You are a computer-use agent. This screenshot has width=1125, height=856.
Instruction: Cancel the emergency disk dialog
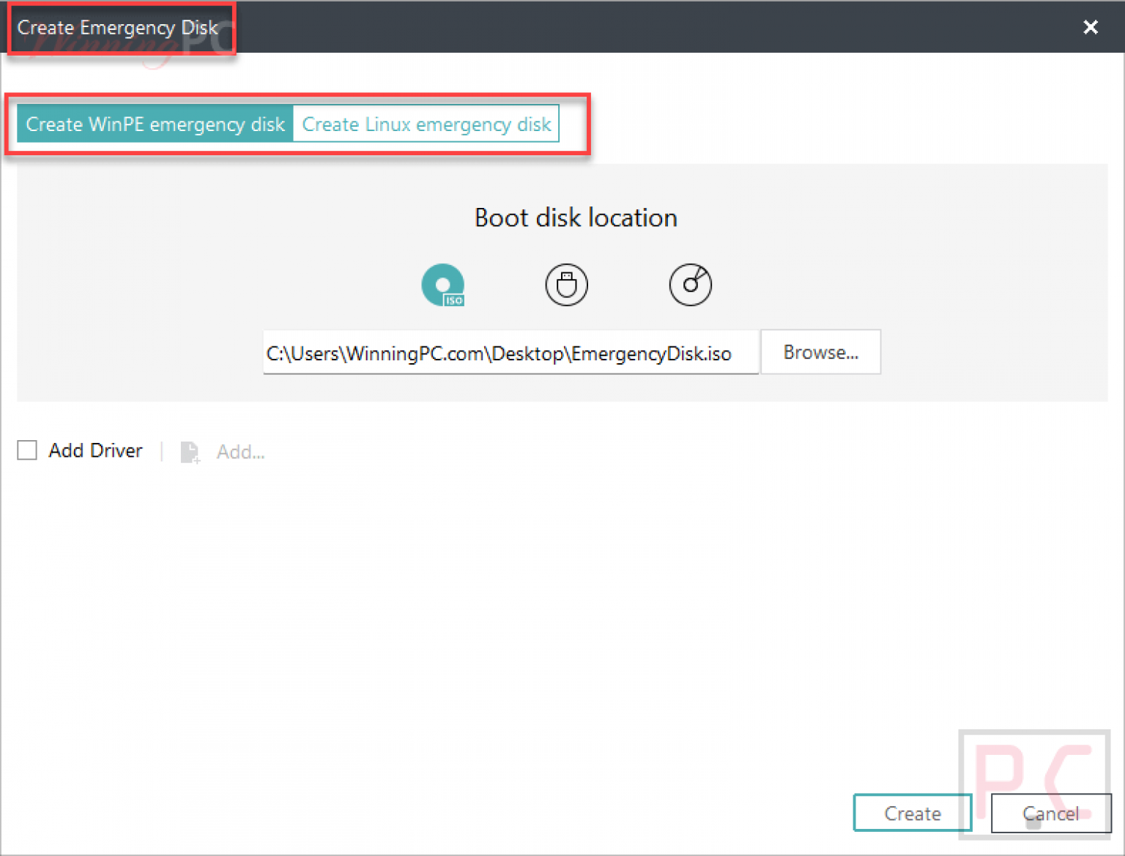[1050, 814]
